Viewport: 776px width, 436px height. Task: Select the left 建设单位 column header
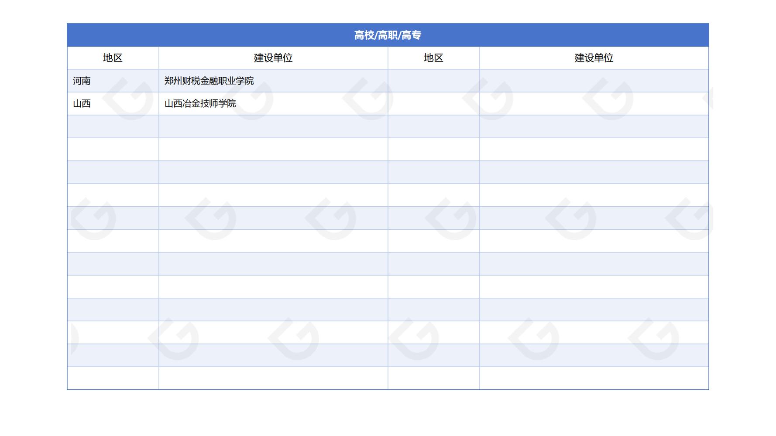point(273,58)
